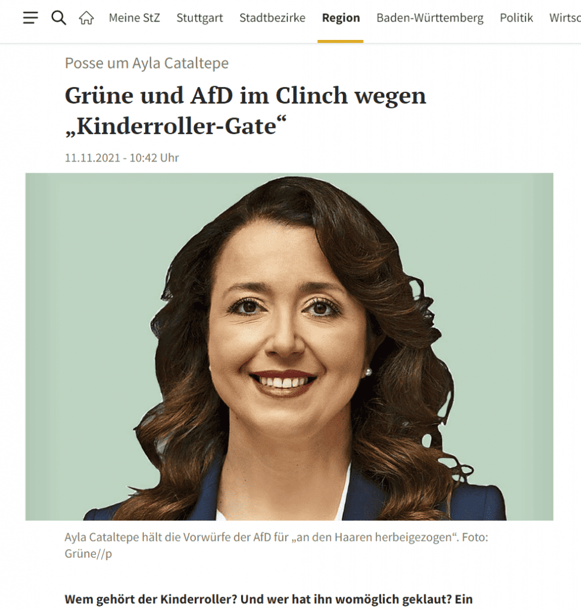Open the hamburger menu icon

(30, 18)
